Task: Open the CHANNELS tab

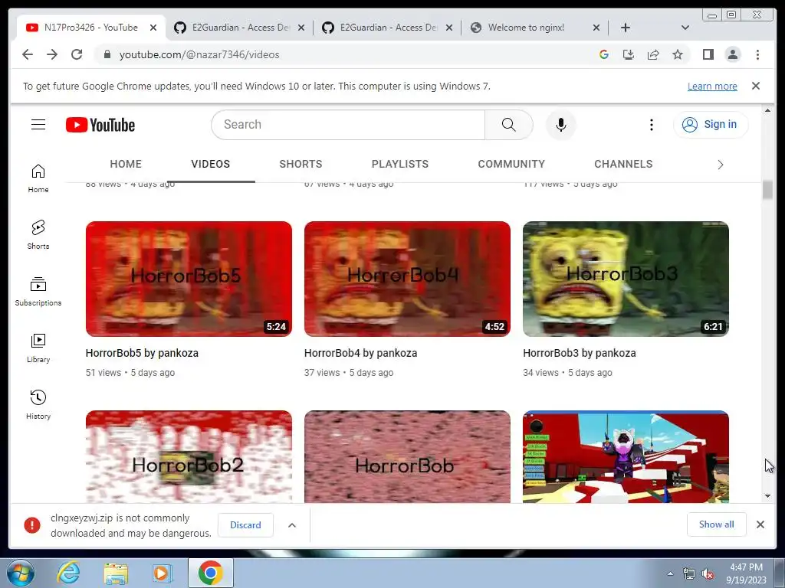Action: 623,164
